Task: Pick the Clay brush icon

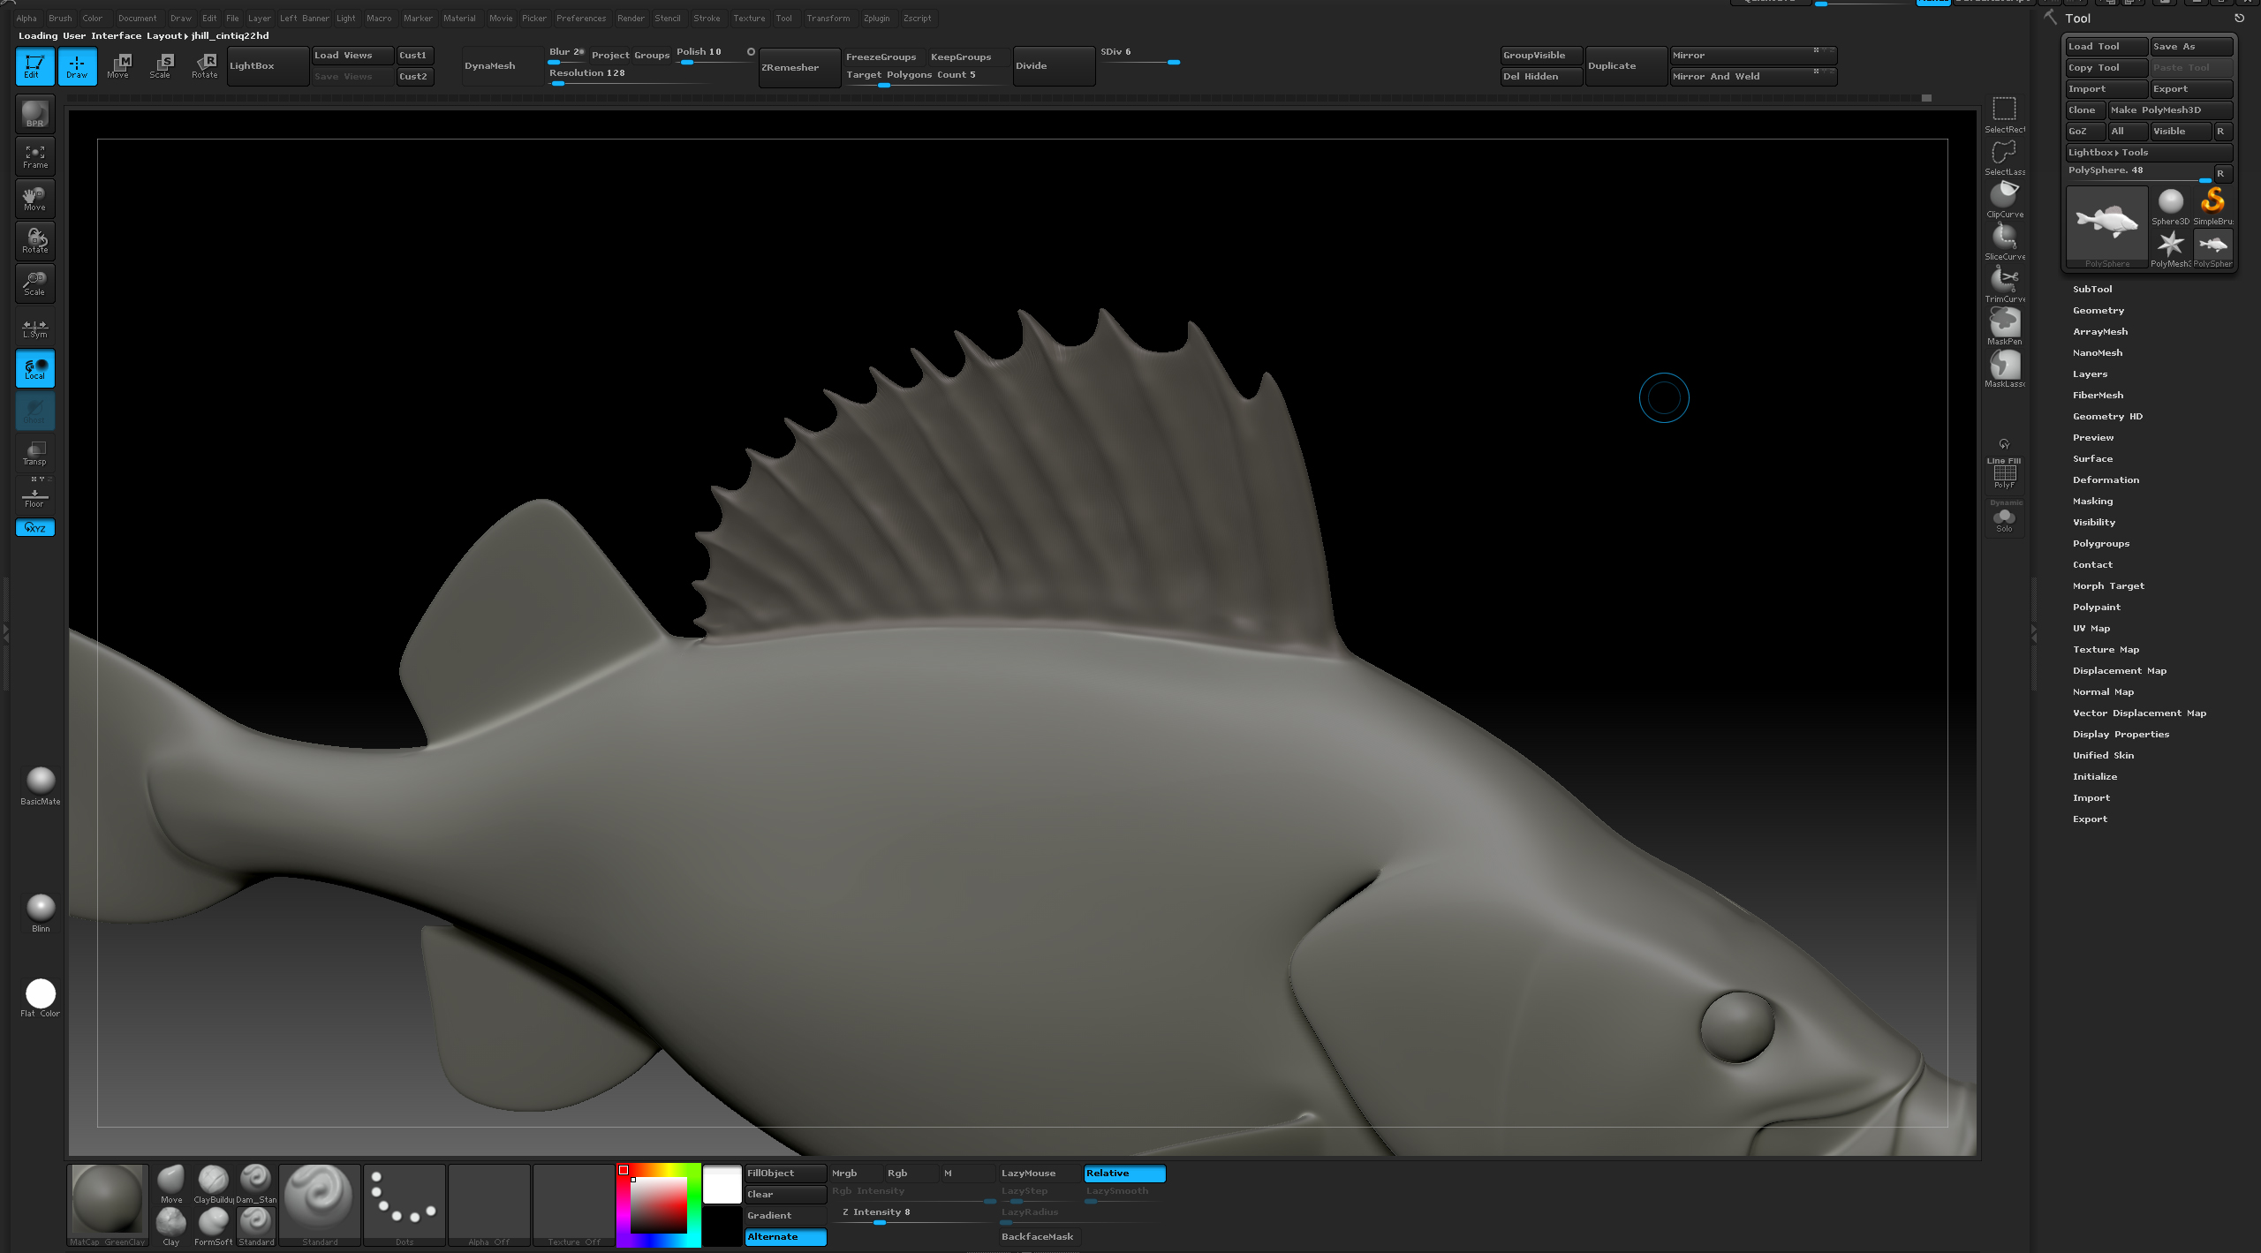Action: (171, 1226)
